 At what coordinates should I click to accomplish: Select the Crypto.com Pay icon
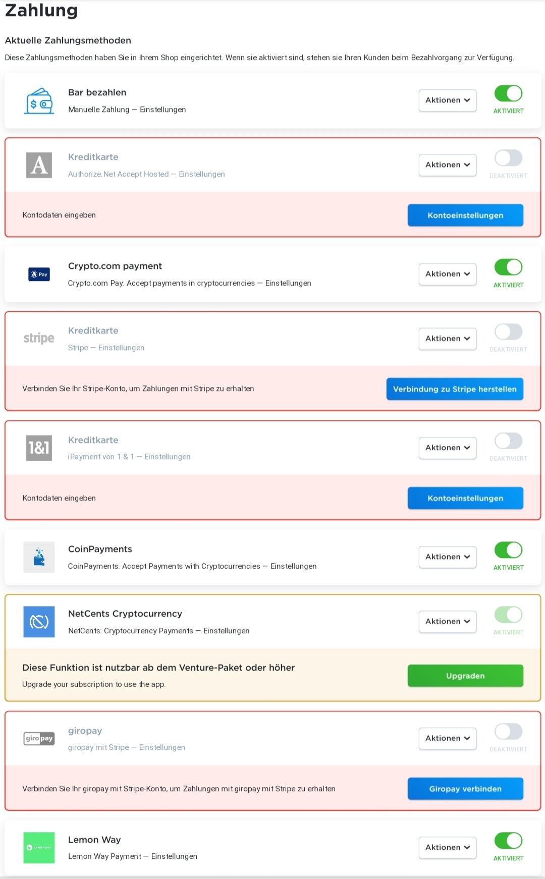[39, 274]
